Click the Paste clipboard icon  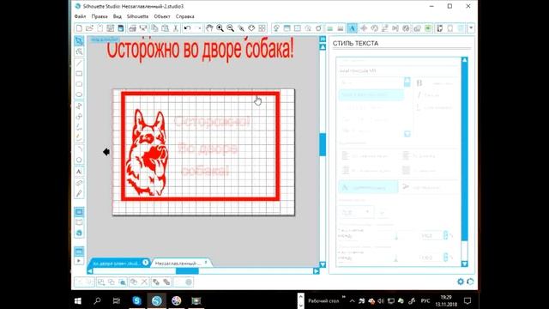point(165,28)
